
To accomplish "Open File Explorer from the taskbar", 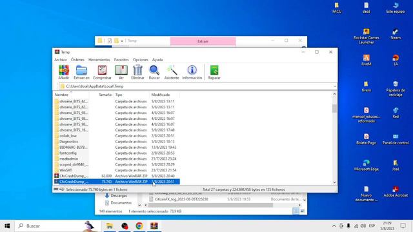I will tap(110, 226).
